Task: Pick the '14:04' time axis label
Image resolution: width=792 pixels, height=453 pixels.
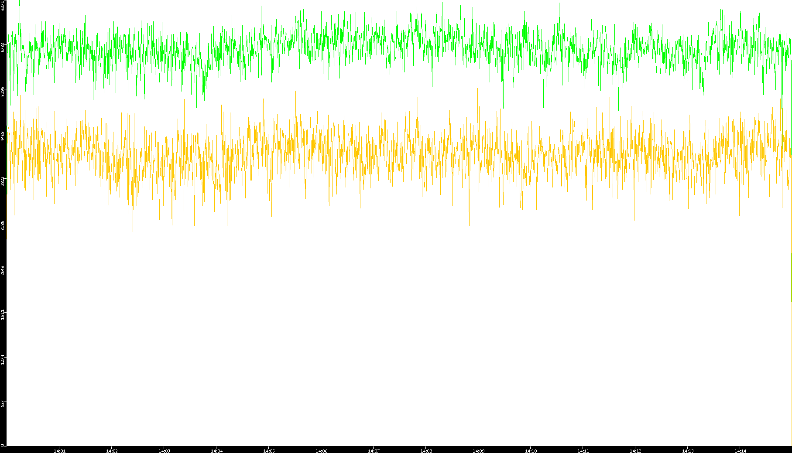Action: [x=216, y=451]
